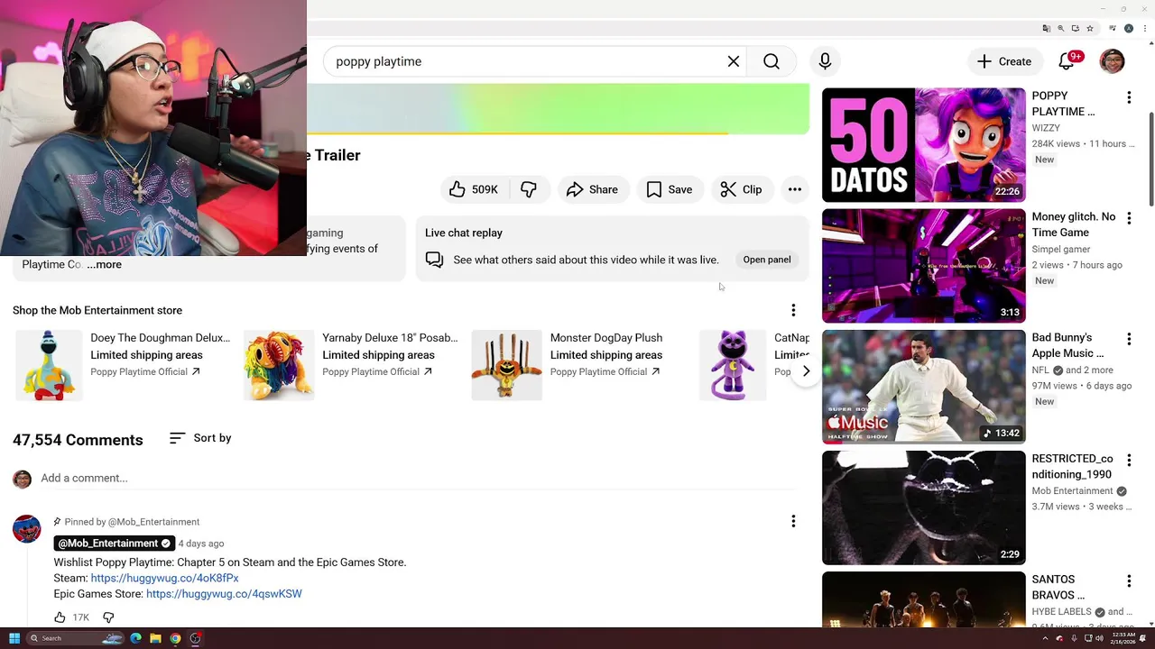1155x649 pixels.
Task: Click the OBS Studio taskbar icon
Action: pyautogui.click(x=195, y=638)
